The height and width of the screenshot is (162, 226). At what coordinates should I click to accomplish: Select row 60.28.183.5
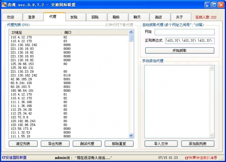pyautogui.click(x=69, y=87)
